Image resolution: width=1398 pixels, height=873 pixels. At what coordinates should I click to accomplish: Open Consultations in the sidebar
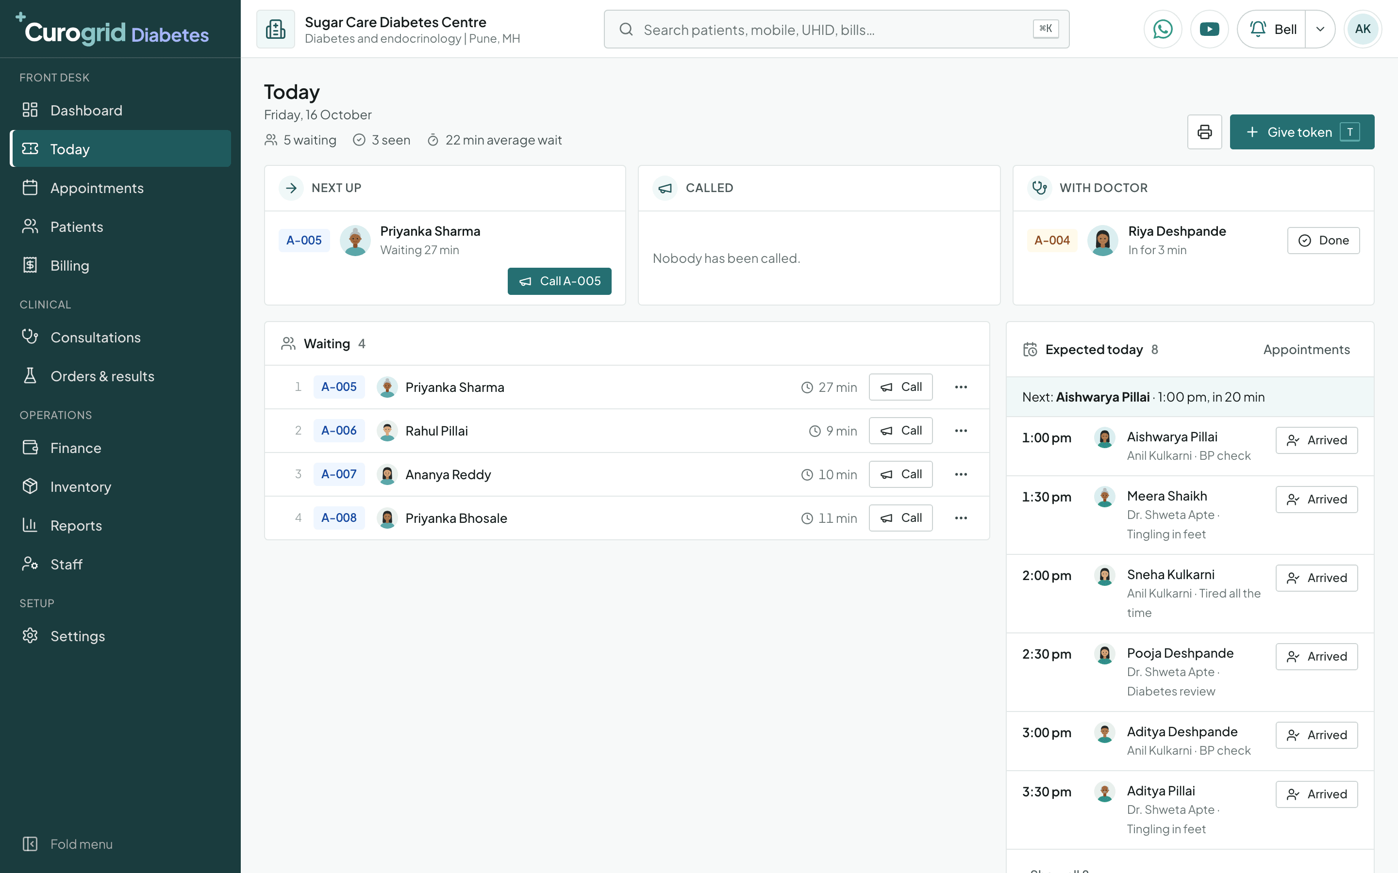click(120, 337)
